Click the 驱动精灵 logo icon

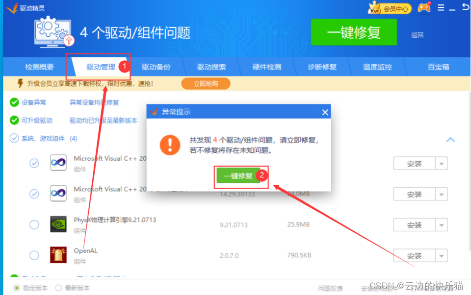point(12,8)
